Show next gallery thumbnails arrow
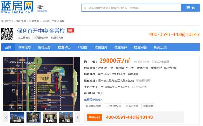The width and height of the screenshot is (203, 126). (77, 117)
